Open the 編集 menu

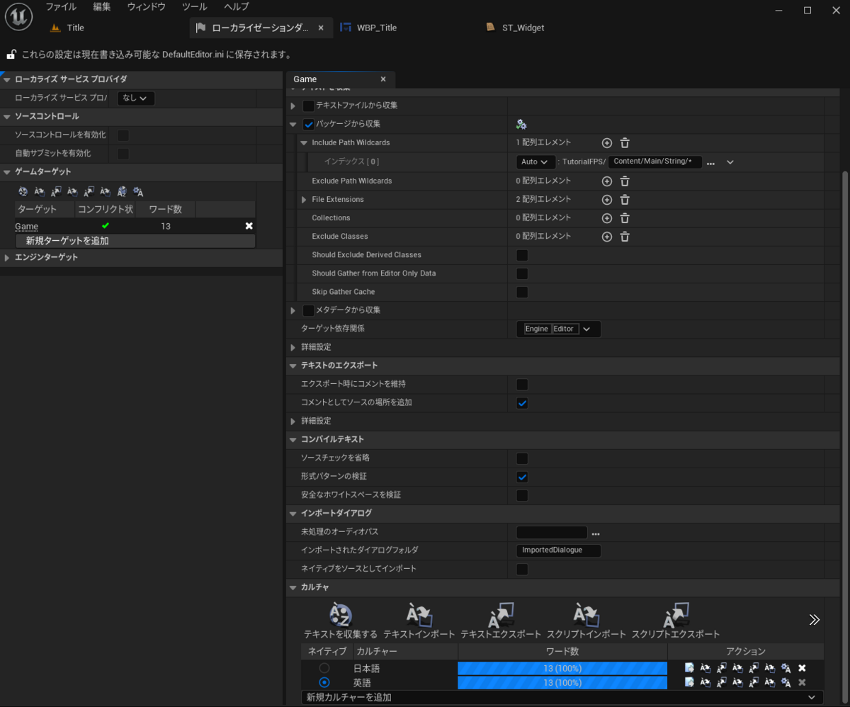[x=102, y=7]
